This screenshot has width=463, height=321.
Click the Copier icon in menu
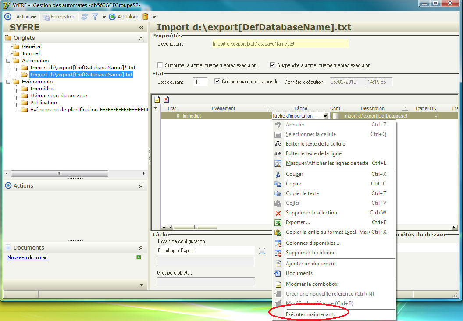coord(278,184)
